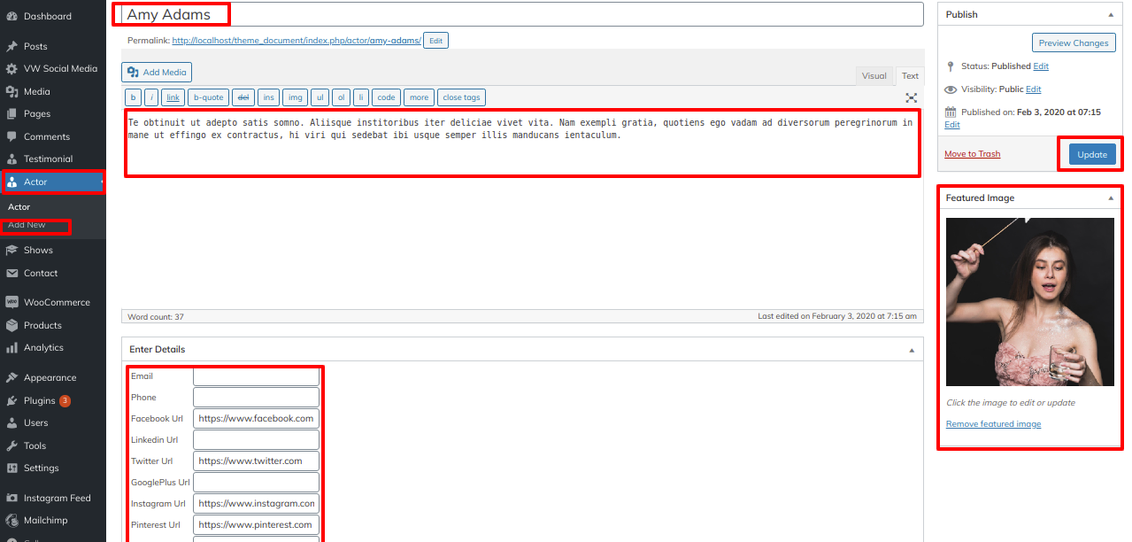Click the Plugins plug icon
Viewport: 1132px width, 542px height.
[12, 400]
